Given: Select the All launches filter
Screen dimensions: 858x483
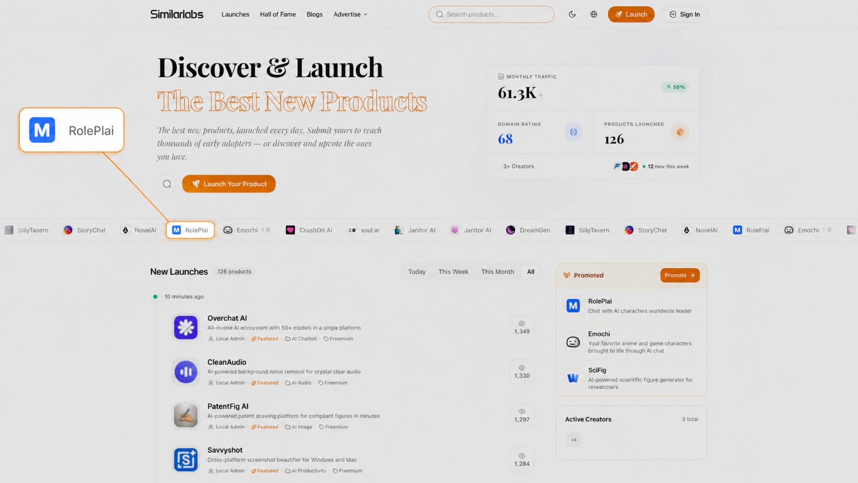Looking at the screenshot, I should [x=530, y=272].
